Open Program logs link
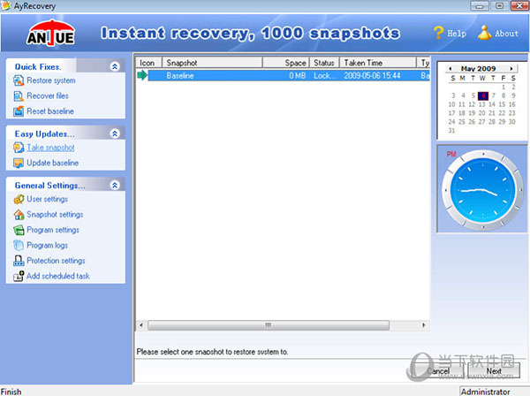The width and height of the screenshot is (530, 396). click(48, 246)
